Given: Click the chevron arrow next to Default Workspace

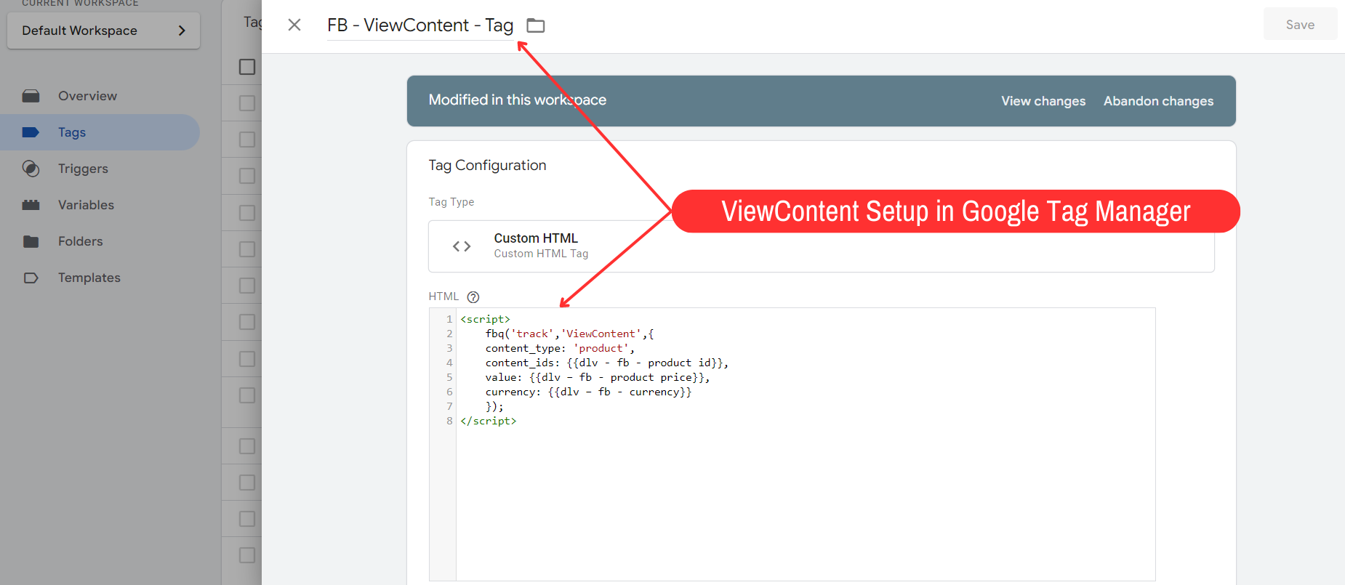Looking at the screenshot, I should tap(182, 31).
